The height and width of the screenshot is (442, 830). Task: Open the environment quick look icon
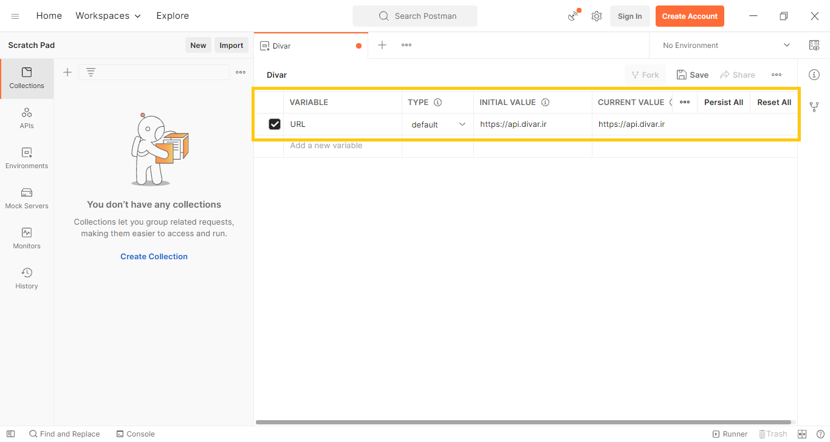coord(814,45)
